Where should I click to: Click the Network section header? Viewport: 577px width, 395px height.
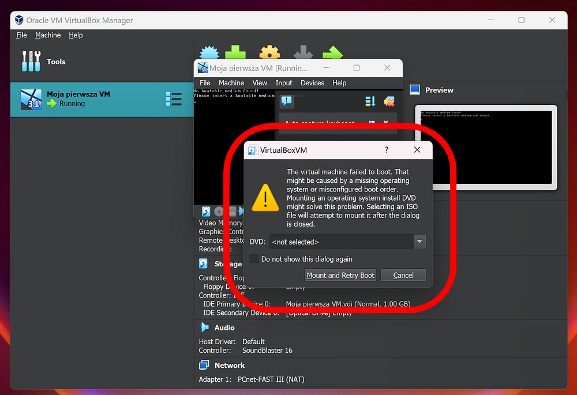[230, 365]
